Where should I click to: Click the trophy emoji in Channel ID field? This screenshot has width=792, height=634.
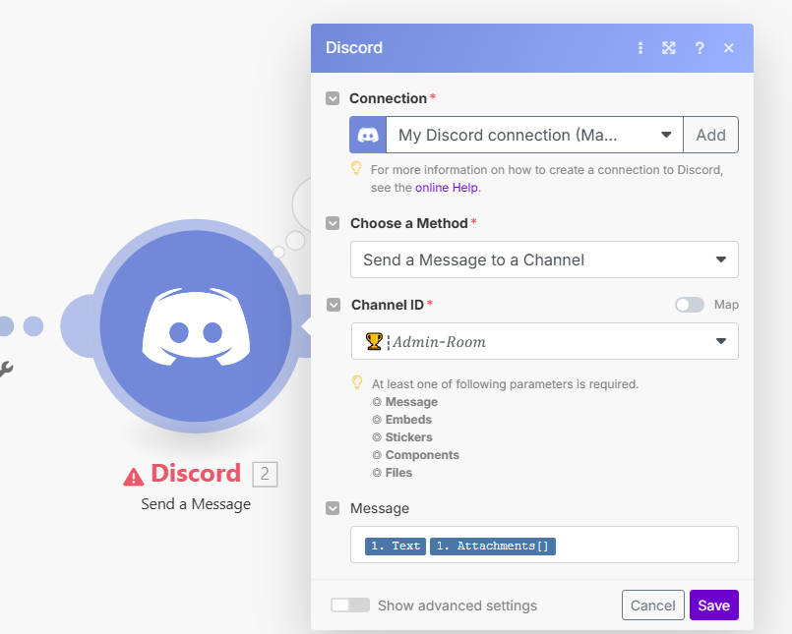click(374, 341)
